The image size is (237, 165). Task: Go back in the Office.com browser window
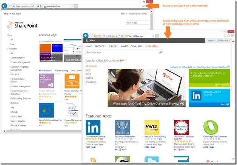coord(86,36)
